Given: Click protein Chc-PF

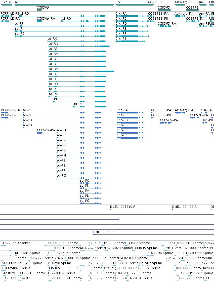Looking at the screenshot, I should point(130,133).
